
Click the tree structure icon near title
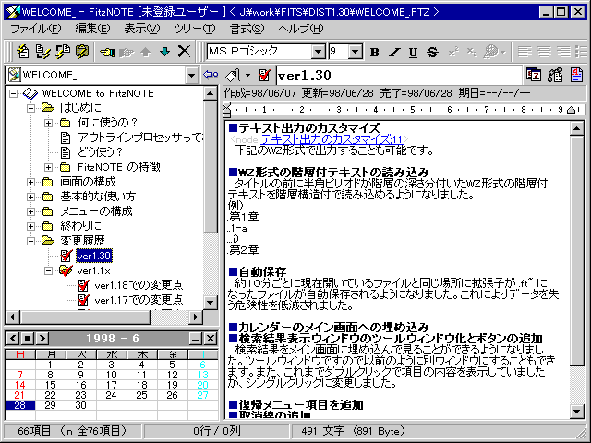coord(555,75)
